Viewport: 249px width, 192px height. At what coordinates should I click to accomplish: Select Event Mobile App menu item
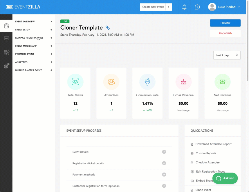[26, 46]
